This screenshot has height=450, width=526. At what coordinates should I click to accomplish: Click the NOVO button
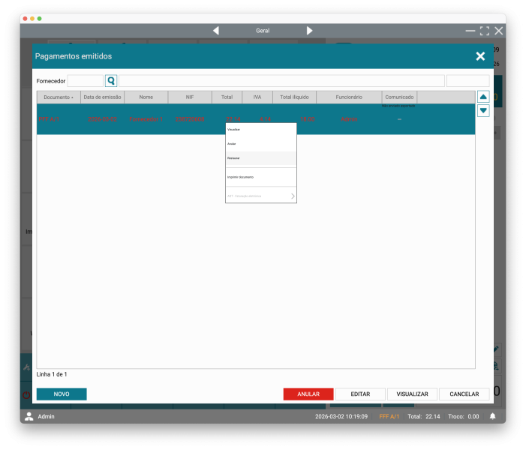pos(62,394)
